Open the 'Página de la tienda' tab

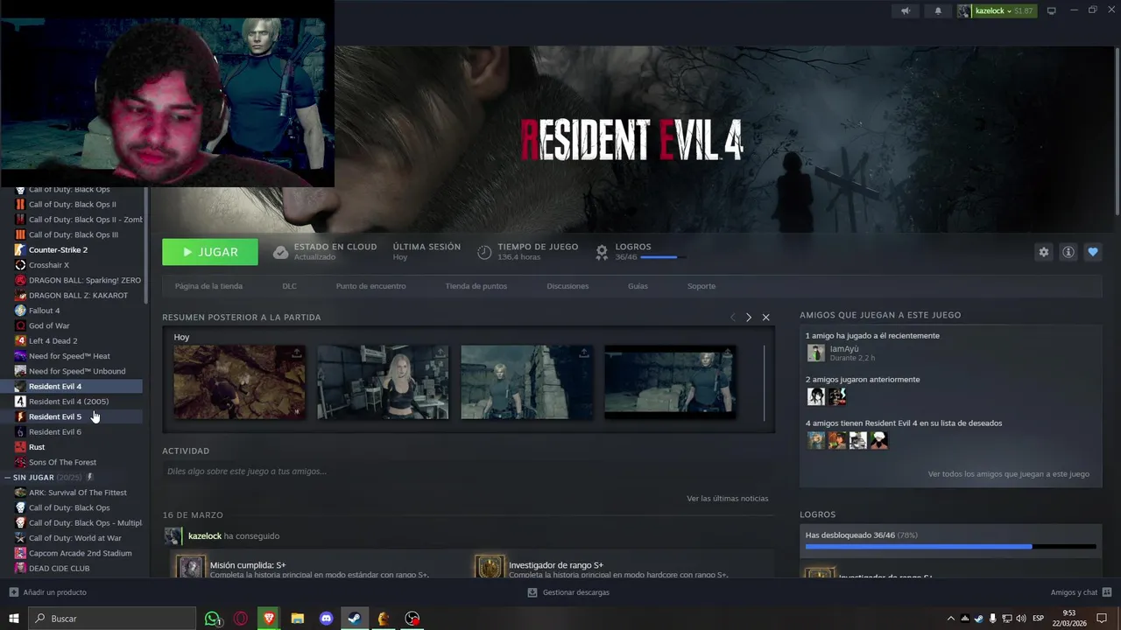click(x=208, y=286)
